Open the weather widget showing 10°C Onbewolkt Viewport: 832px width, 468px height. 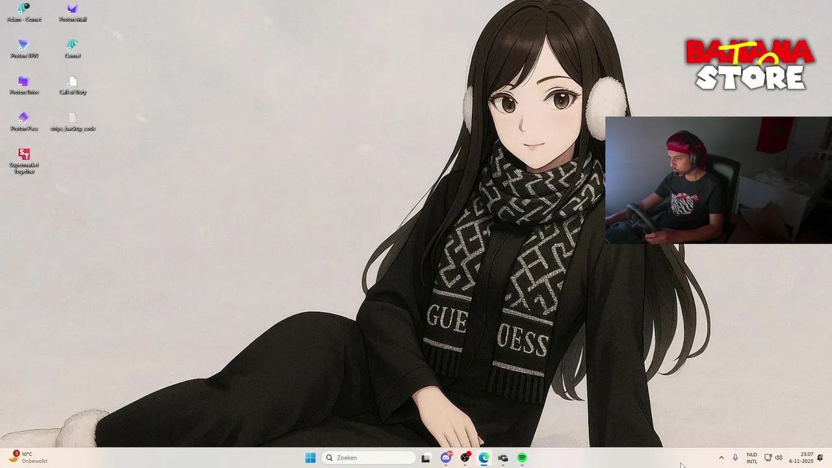pyautogui.click(x=28, y=458)
